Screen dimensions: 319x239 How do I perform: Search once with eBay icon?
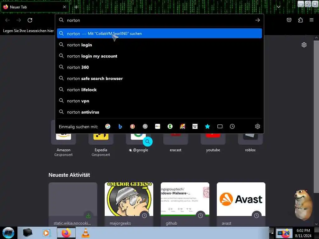click(x=157, y=126)
